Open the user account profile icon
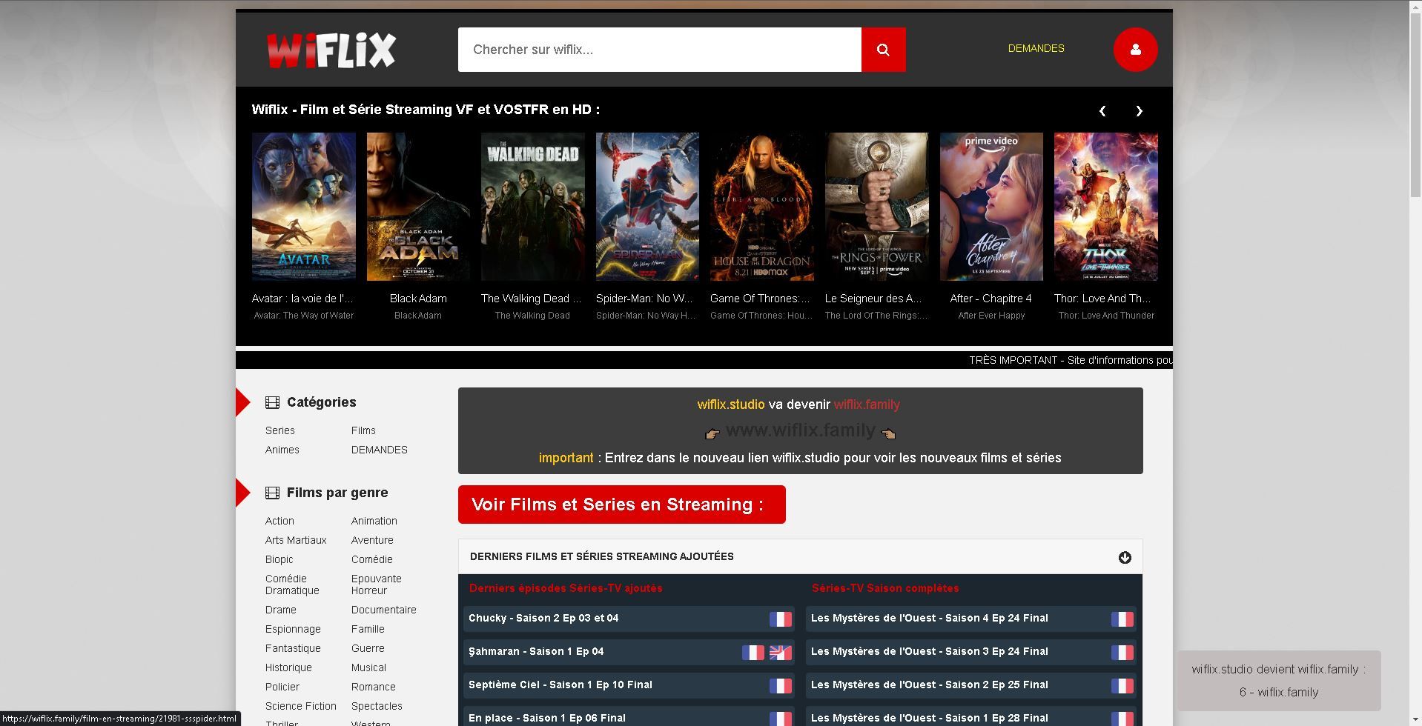The image size is (1422, 726). pyautogui.click(x=1135, y=50)
